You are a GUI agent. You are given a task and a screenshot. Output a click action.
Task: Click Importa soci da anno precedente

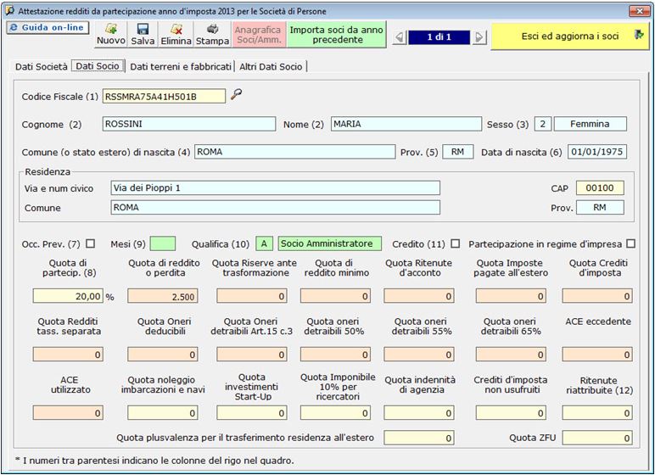pyautogui.click(x=336, y=35)
